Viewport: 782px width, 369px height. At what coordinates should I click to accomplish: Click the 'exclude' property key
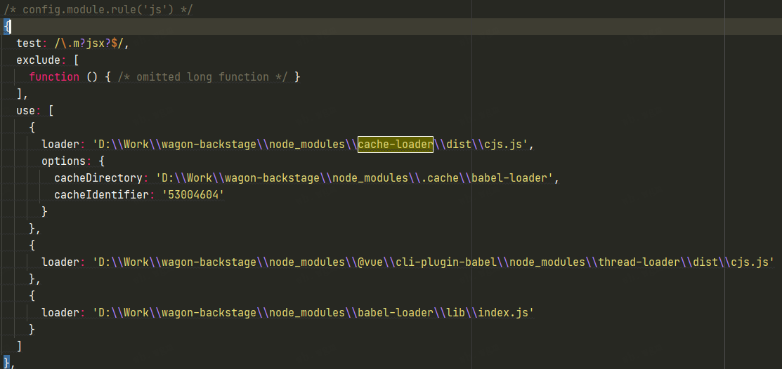pyautogui.click(x=39, y=60)
